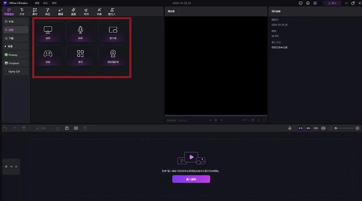Viewport: 362px width, 201px height.
Task: Enter fullscreen preview in the player
Action: [264, 120]
